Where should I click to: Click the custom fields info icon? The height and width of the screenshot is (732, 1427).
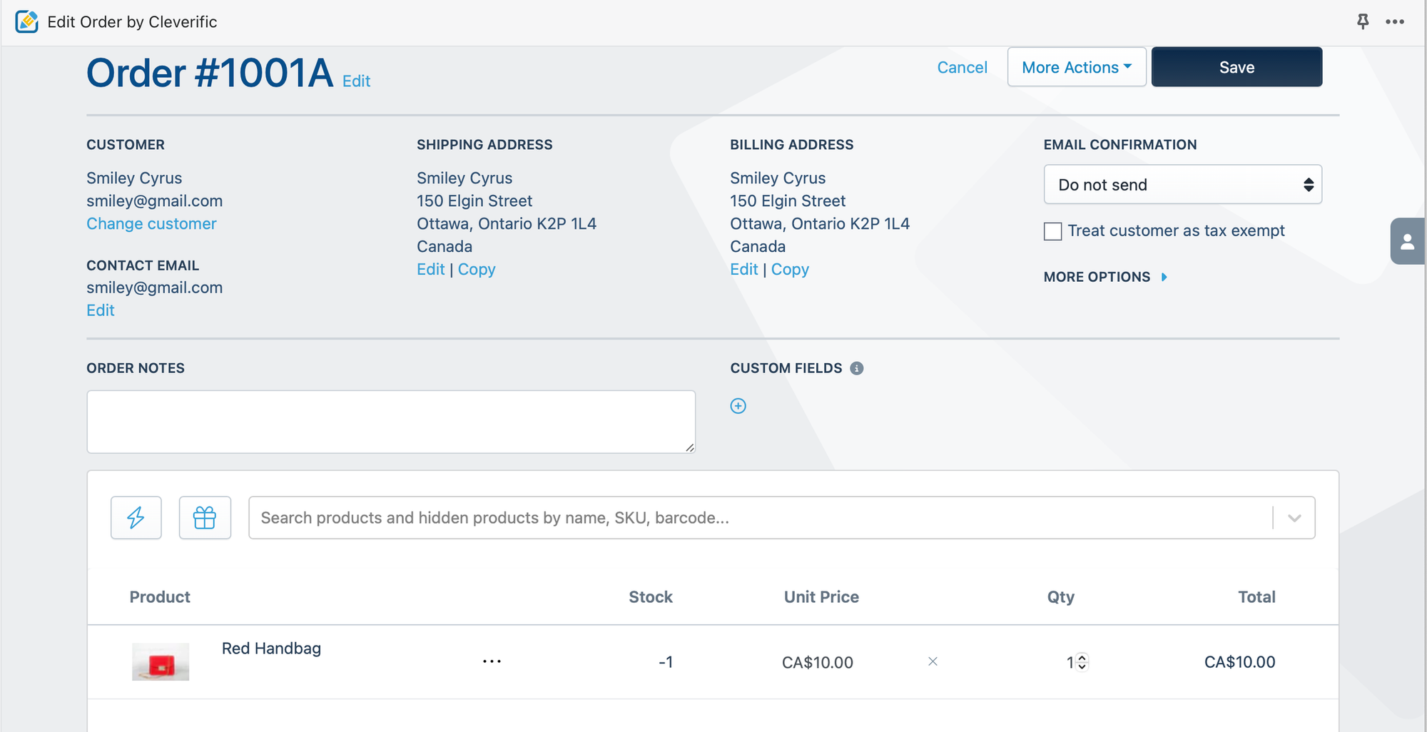(x=857, y=368)
